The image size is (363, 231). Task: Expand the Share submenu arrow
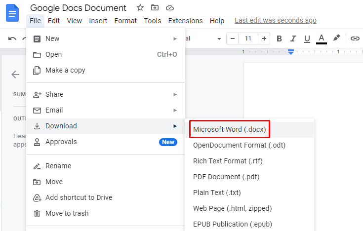click(x=175, y=94)
